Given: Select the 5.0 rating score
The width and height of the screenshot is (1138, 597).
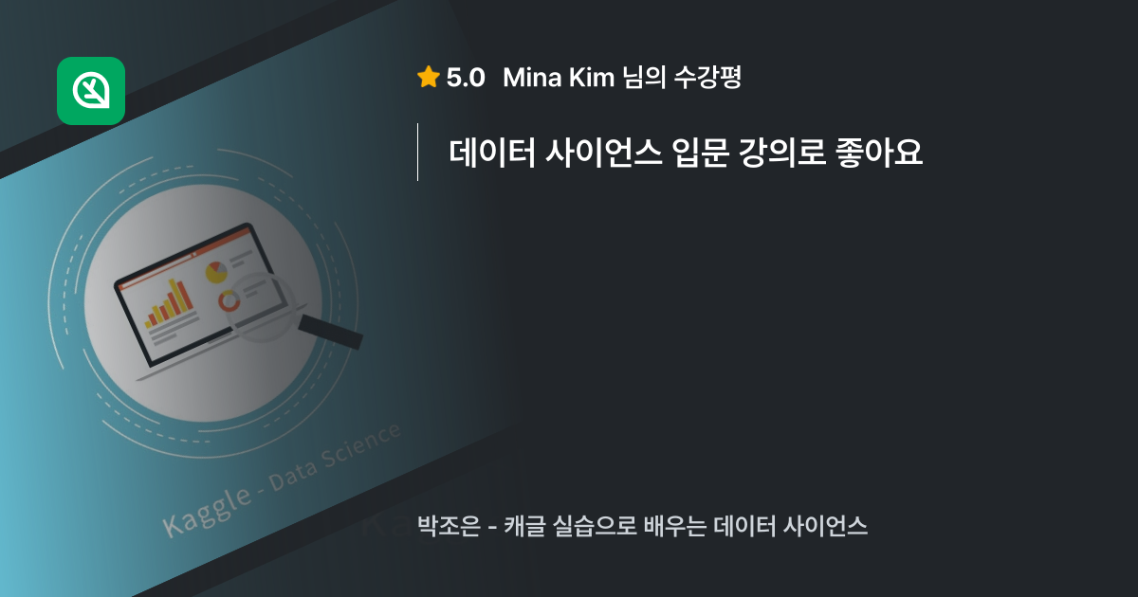Looking at the screenshot, I should pyautogui.click(x=466, y=78).
